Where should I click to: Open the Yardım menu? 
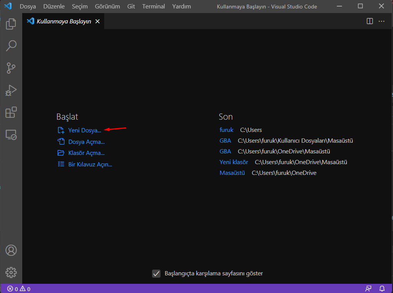click(182, 6)
